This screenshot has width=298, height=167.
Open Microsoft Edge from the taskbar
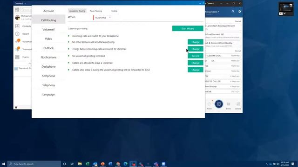point(125,164)
